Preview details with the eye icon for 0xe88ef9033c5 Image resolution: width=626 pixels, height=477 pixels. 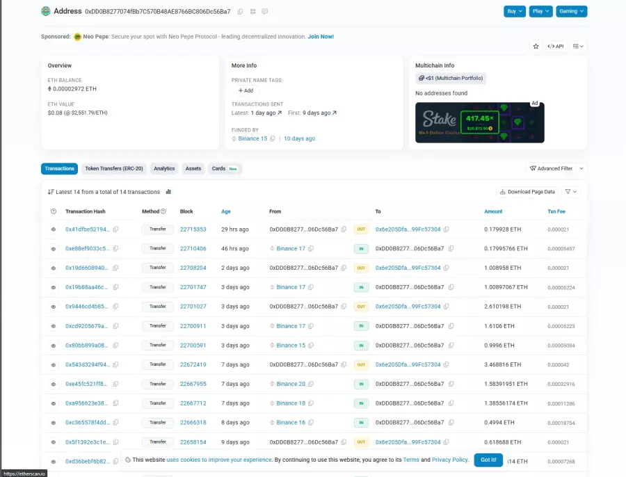[53, 248]
